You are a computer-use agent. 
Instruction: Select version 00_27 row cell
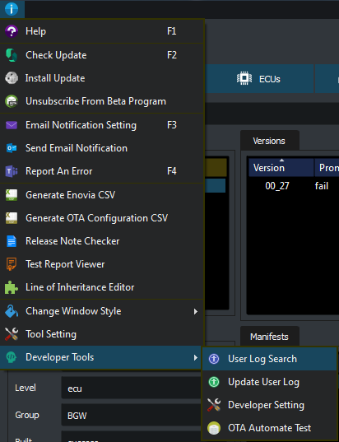[x=277, y=186]
